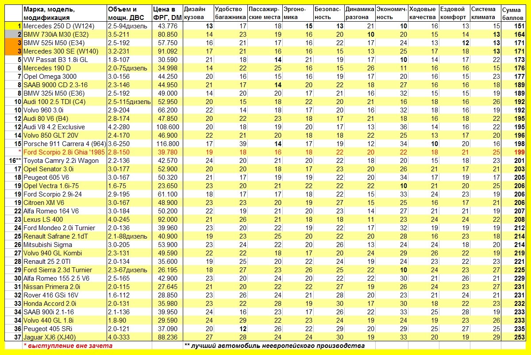Select the 'Mitsubishi Sigma' cell
The image size is (531, 355).
[x=64, y=245]
